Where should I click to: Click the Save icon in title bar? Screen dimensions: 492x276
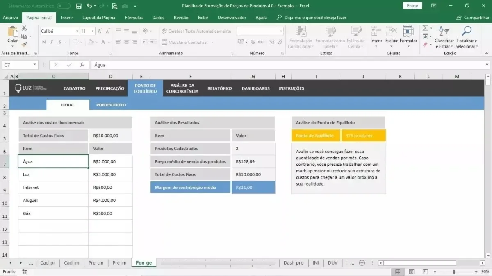pyautogui.click(x=79, y=6)
